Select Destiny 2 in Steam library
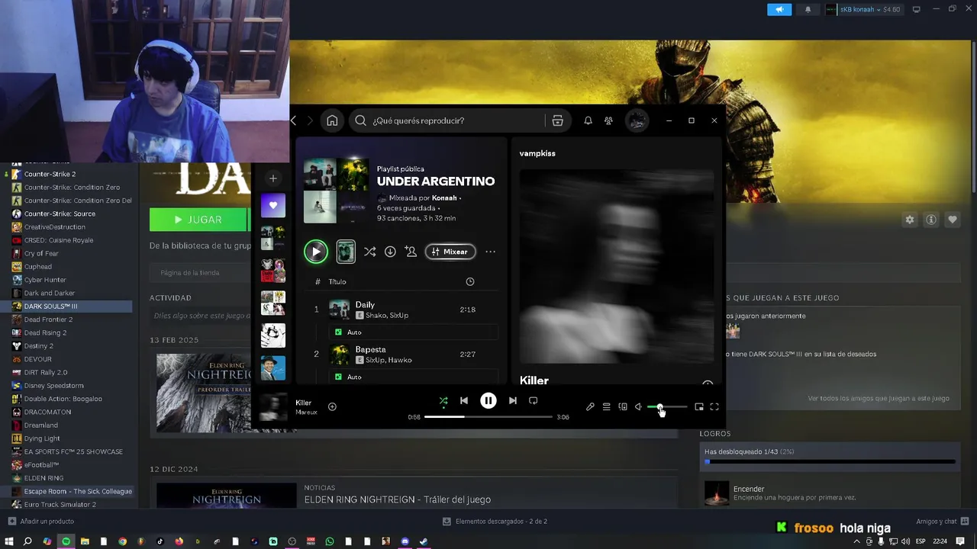The image size is (977, 549). click(x=38, y=346)
